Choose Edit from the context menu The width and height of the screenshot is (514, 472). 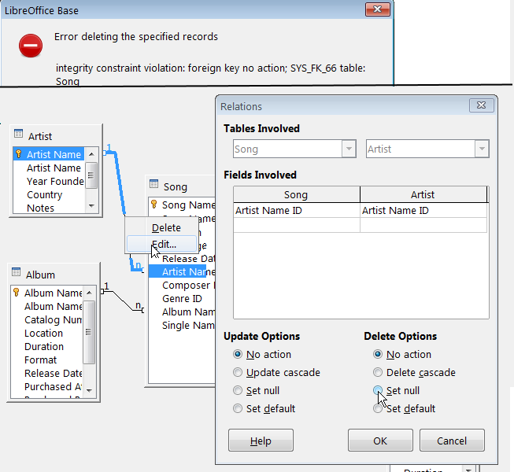(x=165, y=245)
